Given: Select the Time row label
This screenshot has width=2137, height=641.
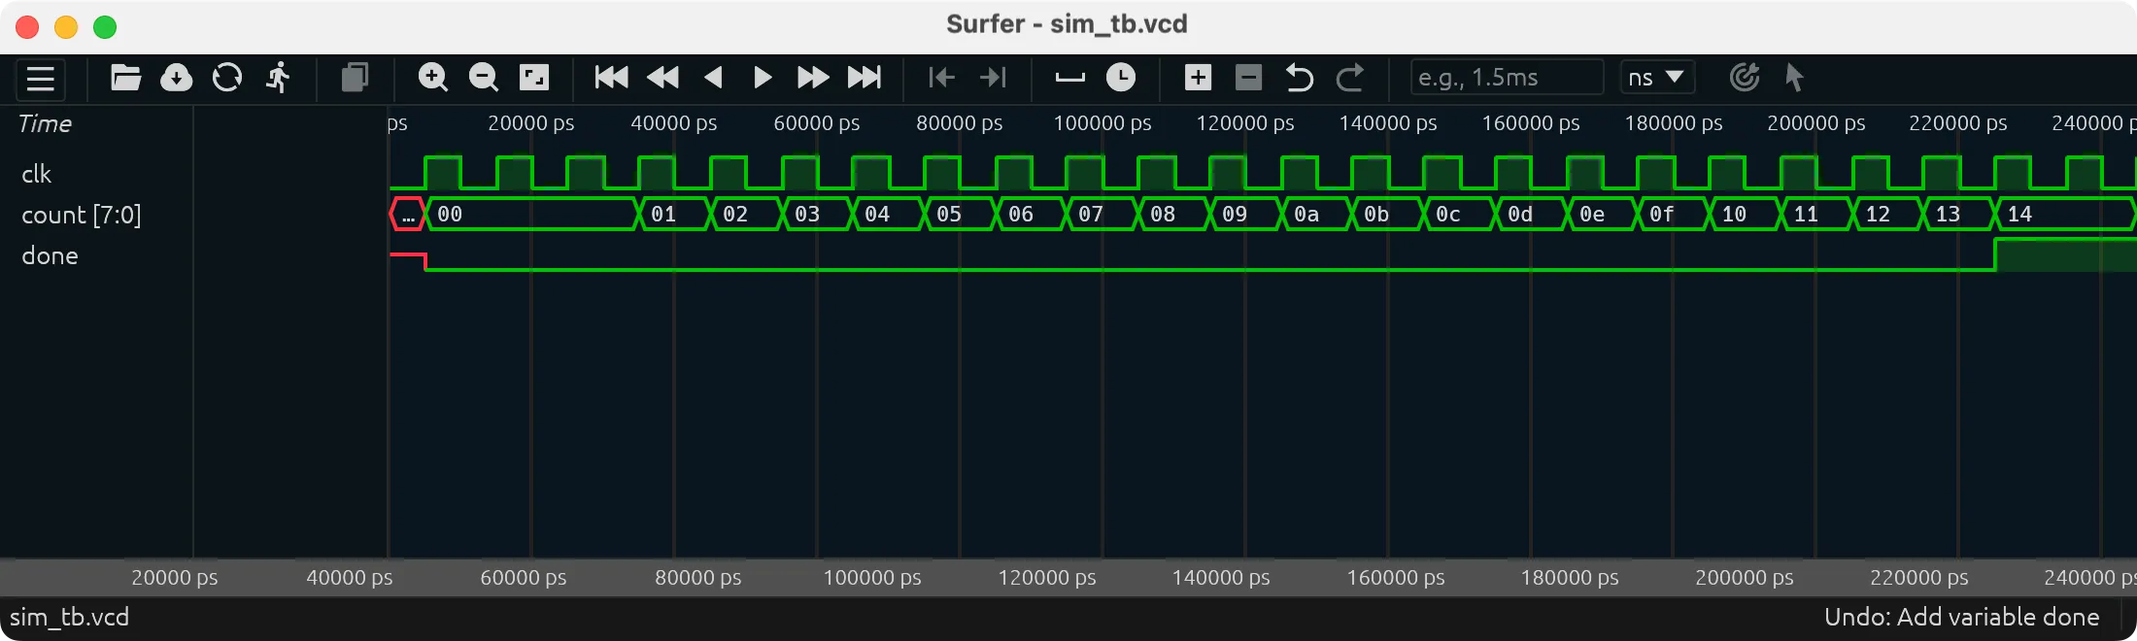Looking at the screenshot, I should 45,123.
